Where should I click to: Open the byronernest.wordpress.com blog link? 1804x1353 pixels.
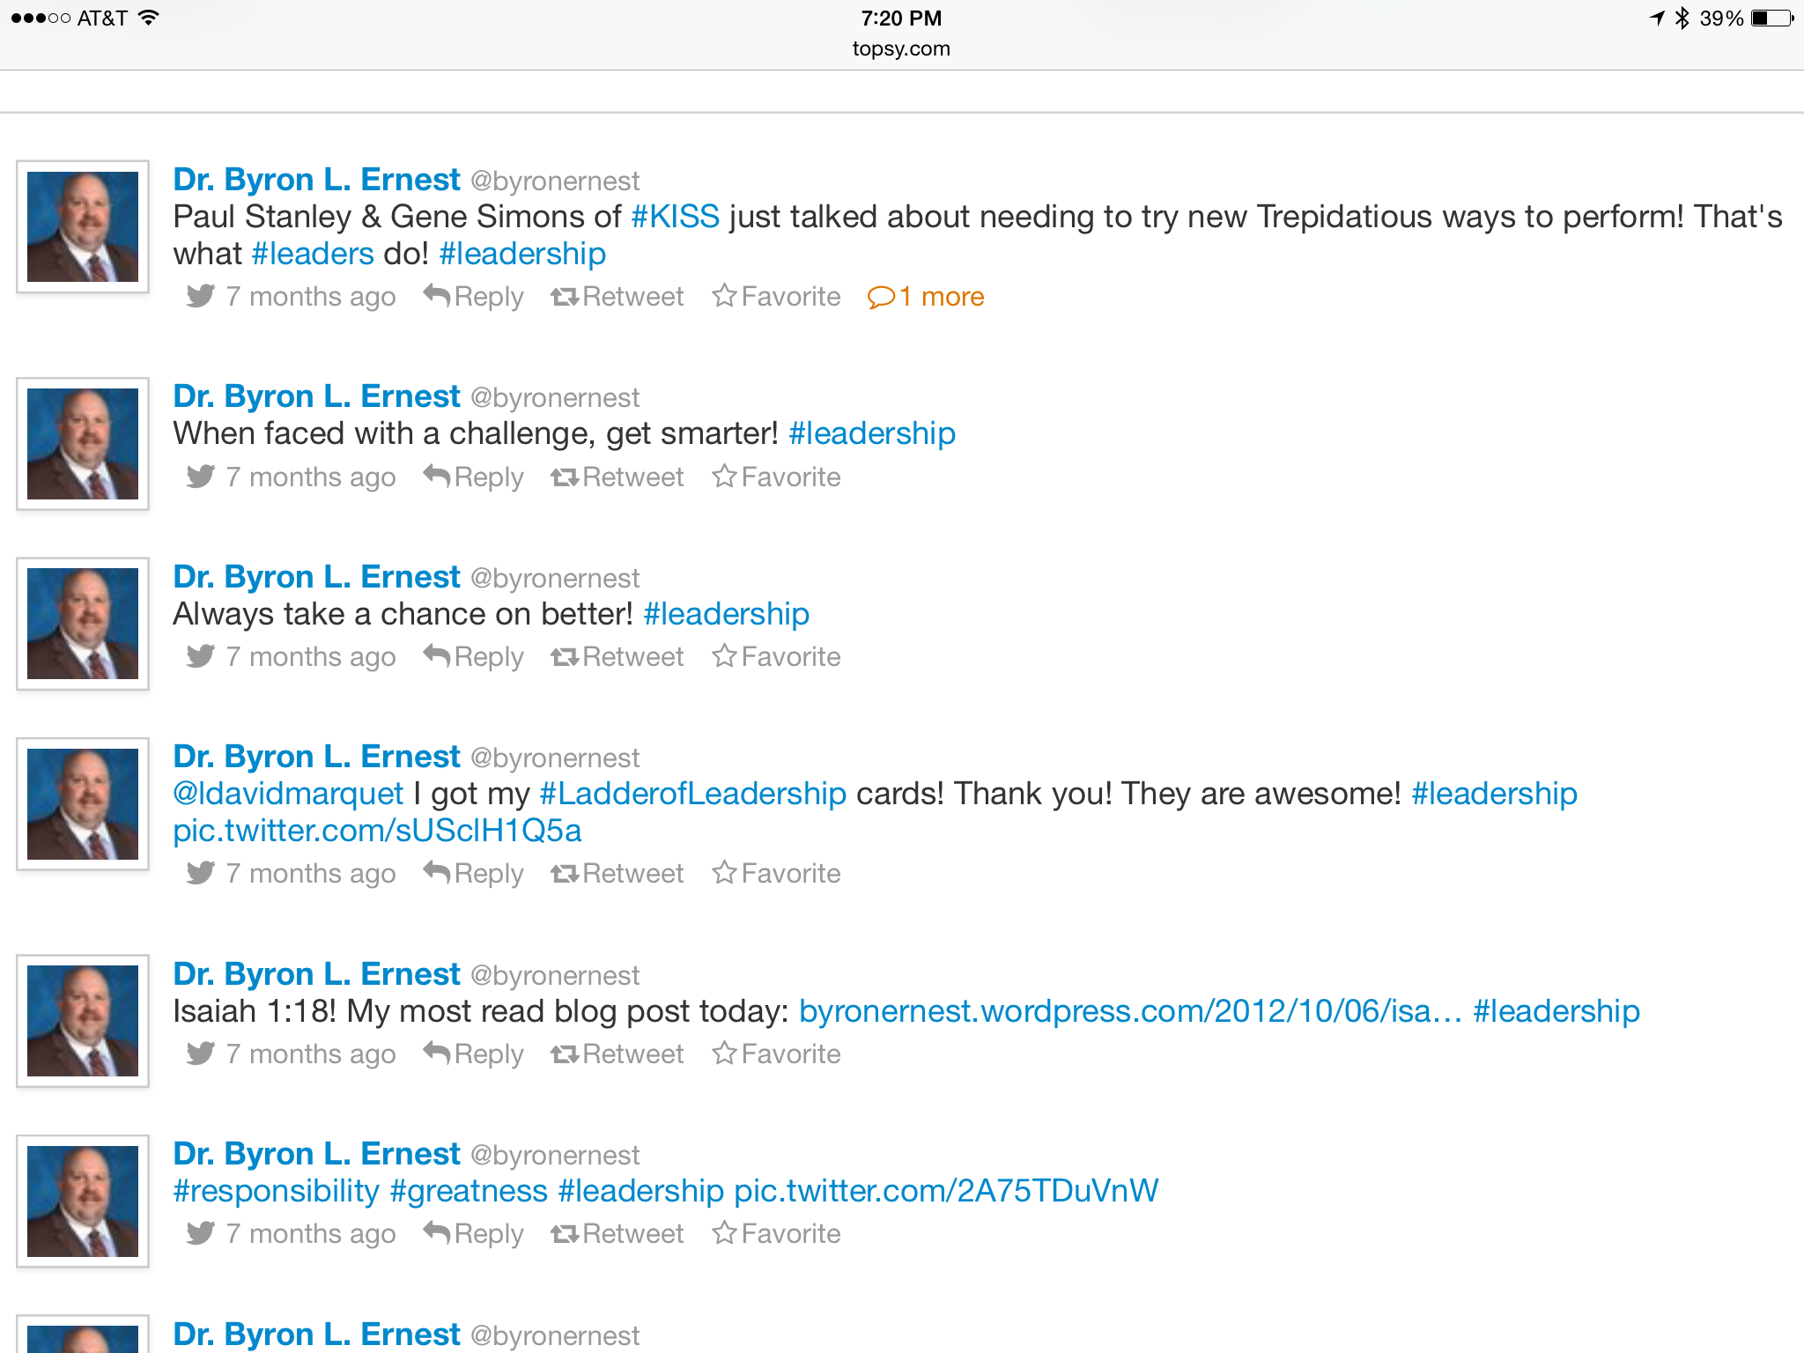(1130, 1011)
